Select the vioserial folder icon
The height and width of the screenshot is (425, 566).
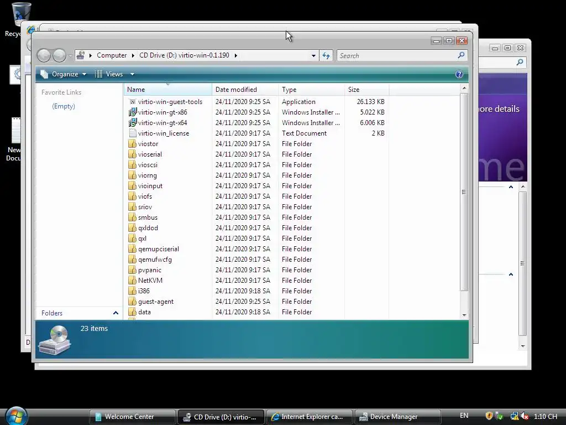(133, 154)
